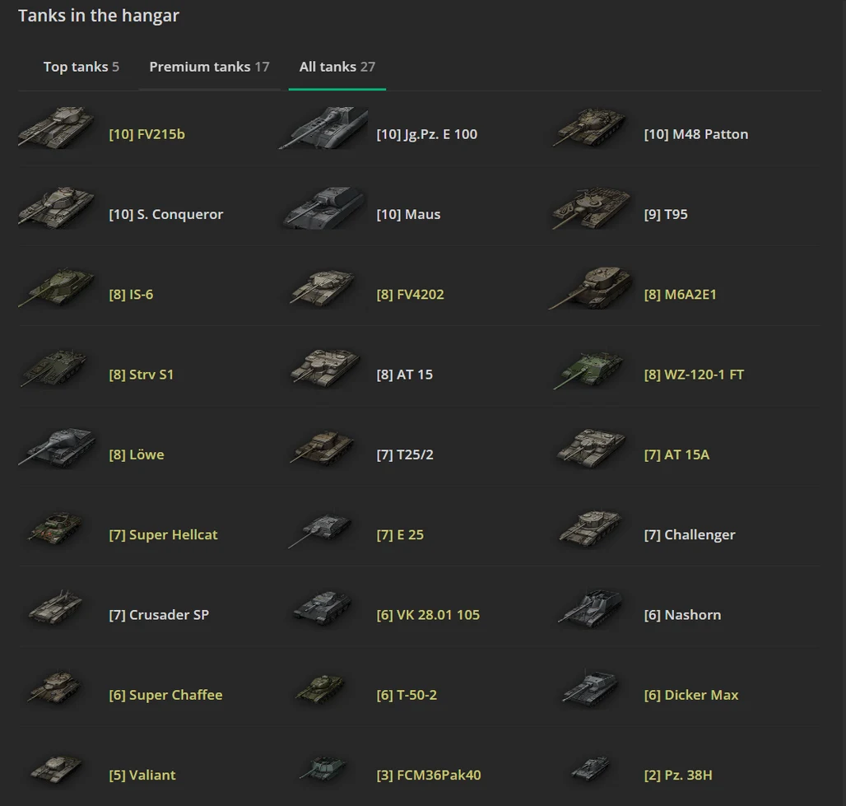
Task: Select the [8] IS-6 name
Action: (x=131, y=295)
